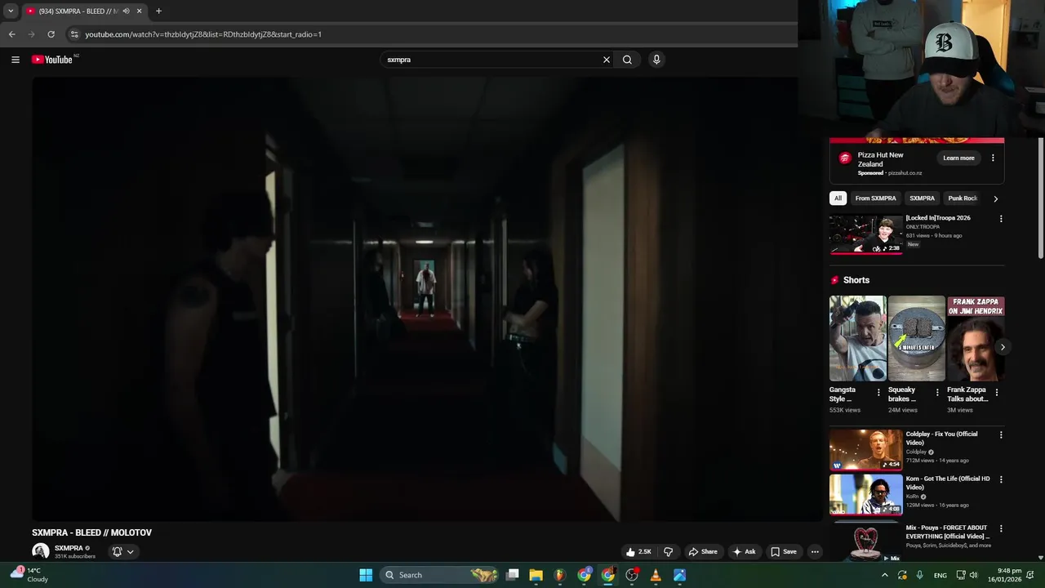Show hidden system tray icons
Image resolution: width=1045 pixels, height=588 pixels.
click(885, 575)
